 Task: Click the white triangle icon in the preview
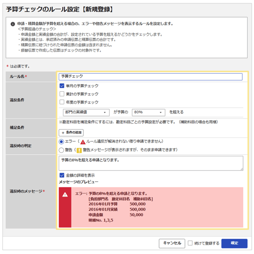[x=65, y=195]
